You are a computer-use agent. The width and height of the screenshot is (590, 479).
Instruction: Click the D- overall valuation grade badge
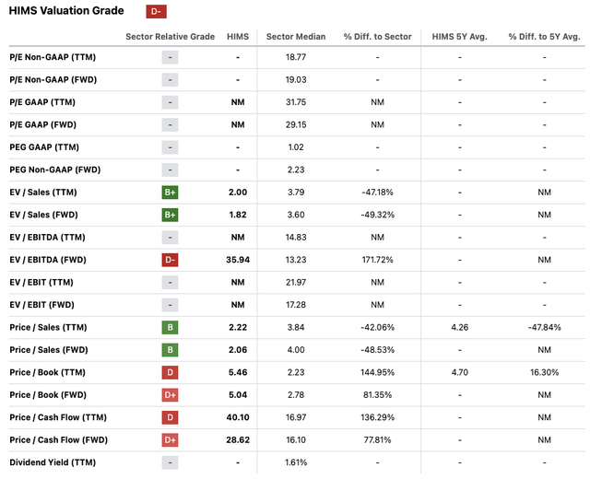coord(156,12)
